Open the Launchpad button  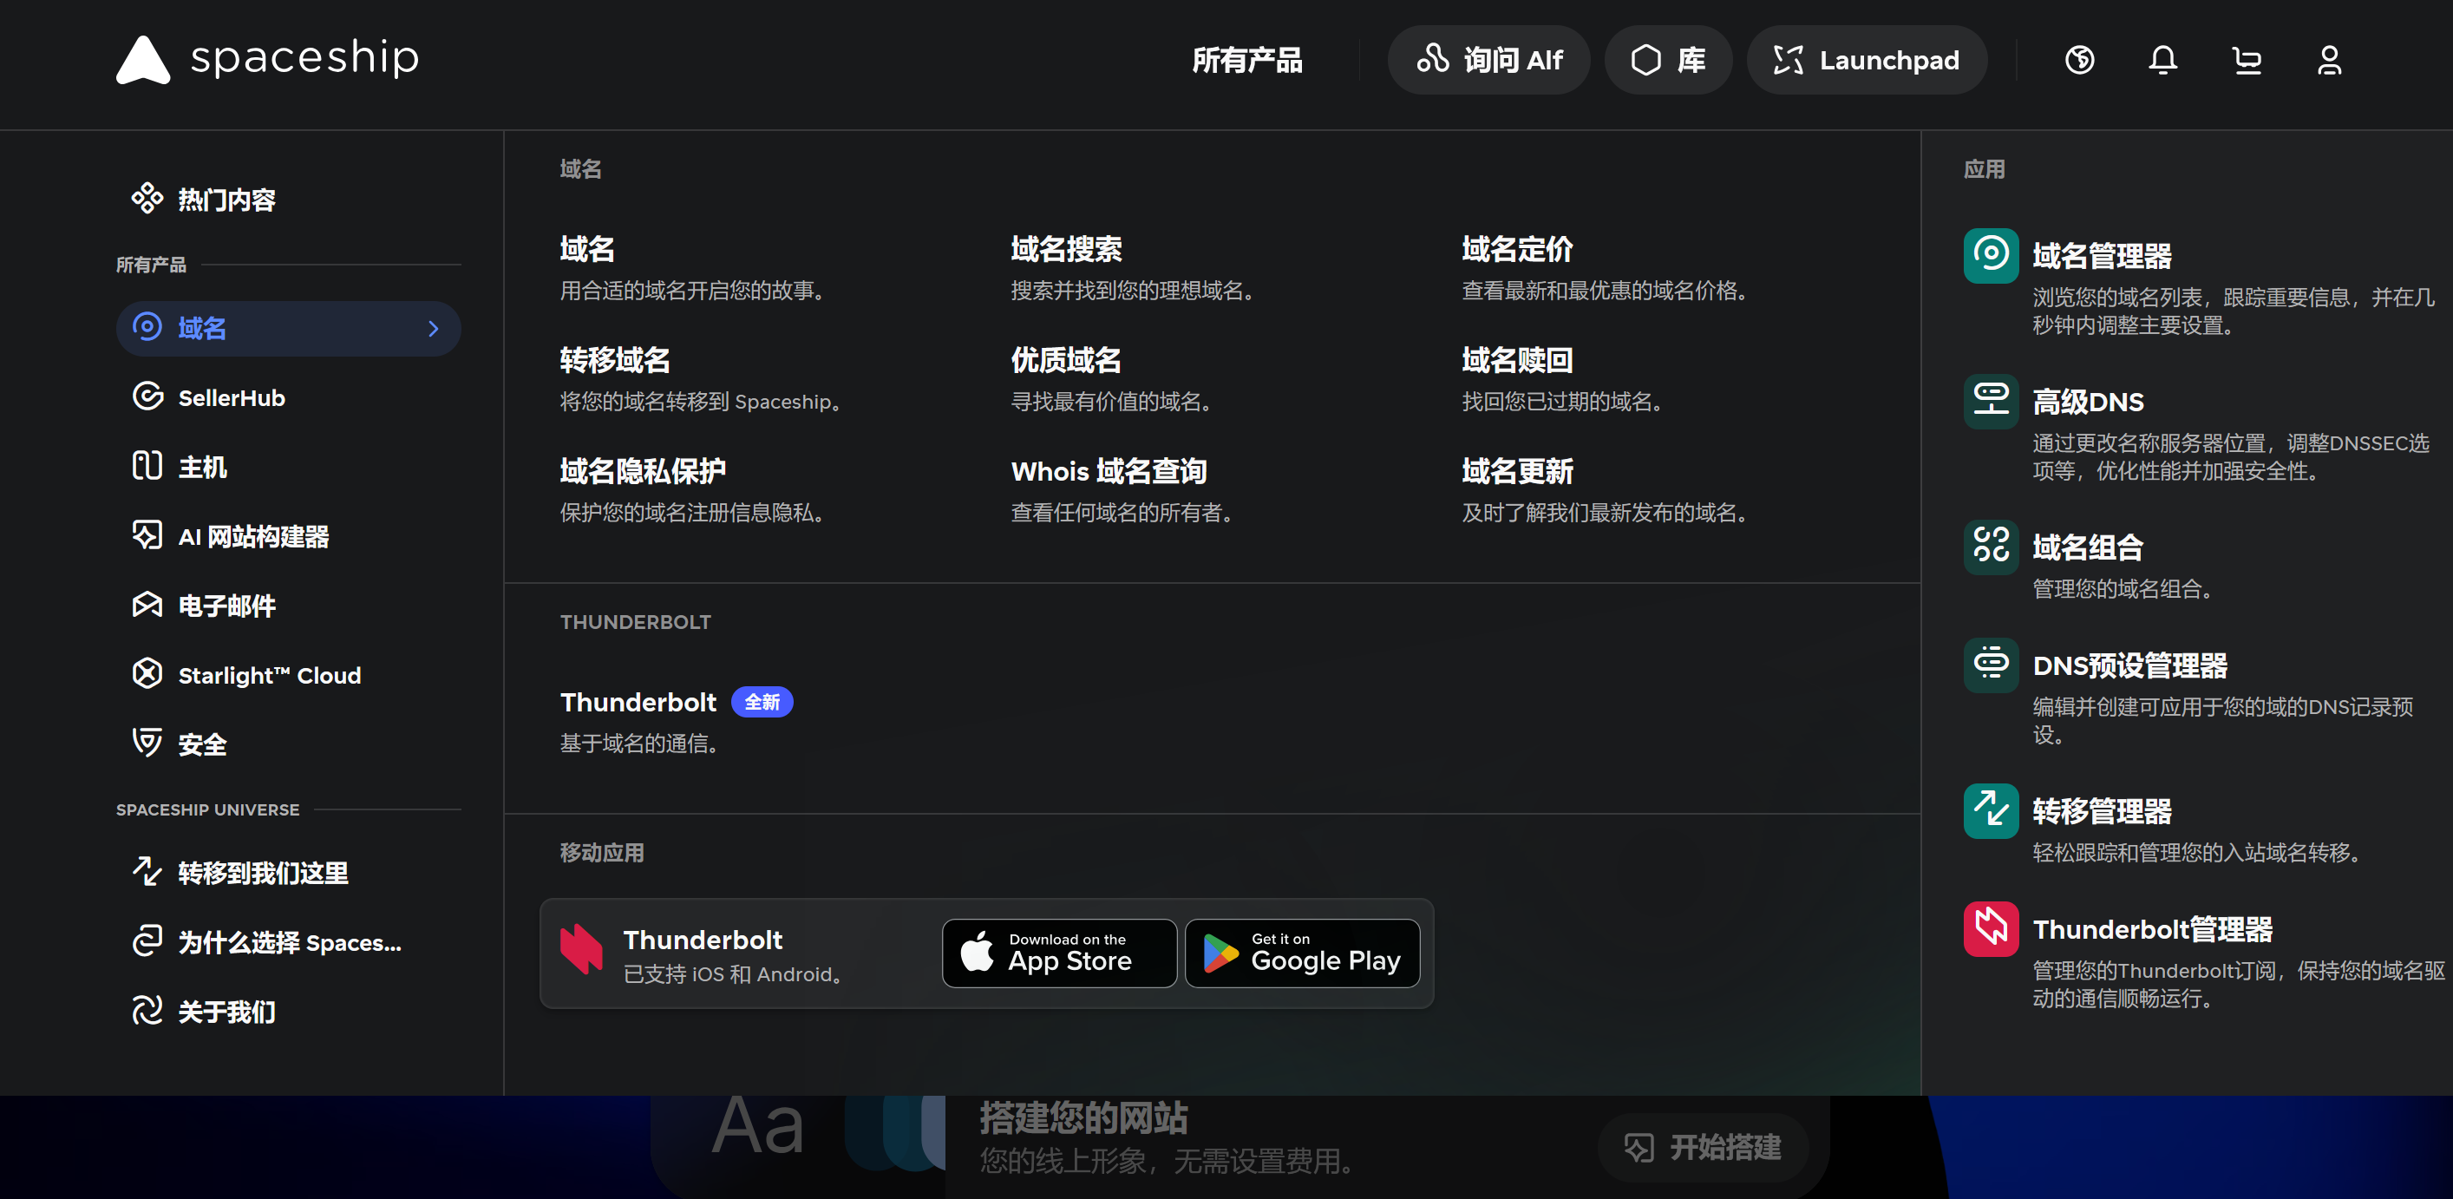click(x=1867, y=60)
